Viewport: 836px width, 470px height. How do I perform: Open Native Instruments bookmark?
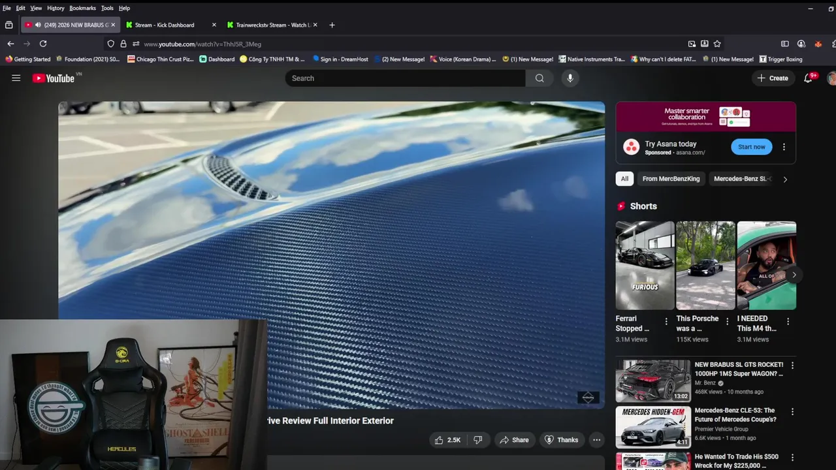592,59
